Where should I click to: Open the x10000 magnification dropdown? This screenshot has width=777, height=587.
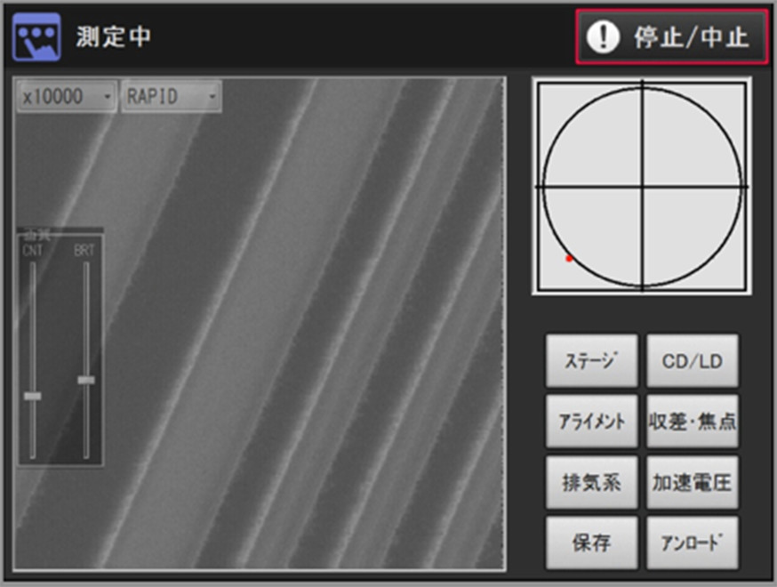point(67,96)
